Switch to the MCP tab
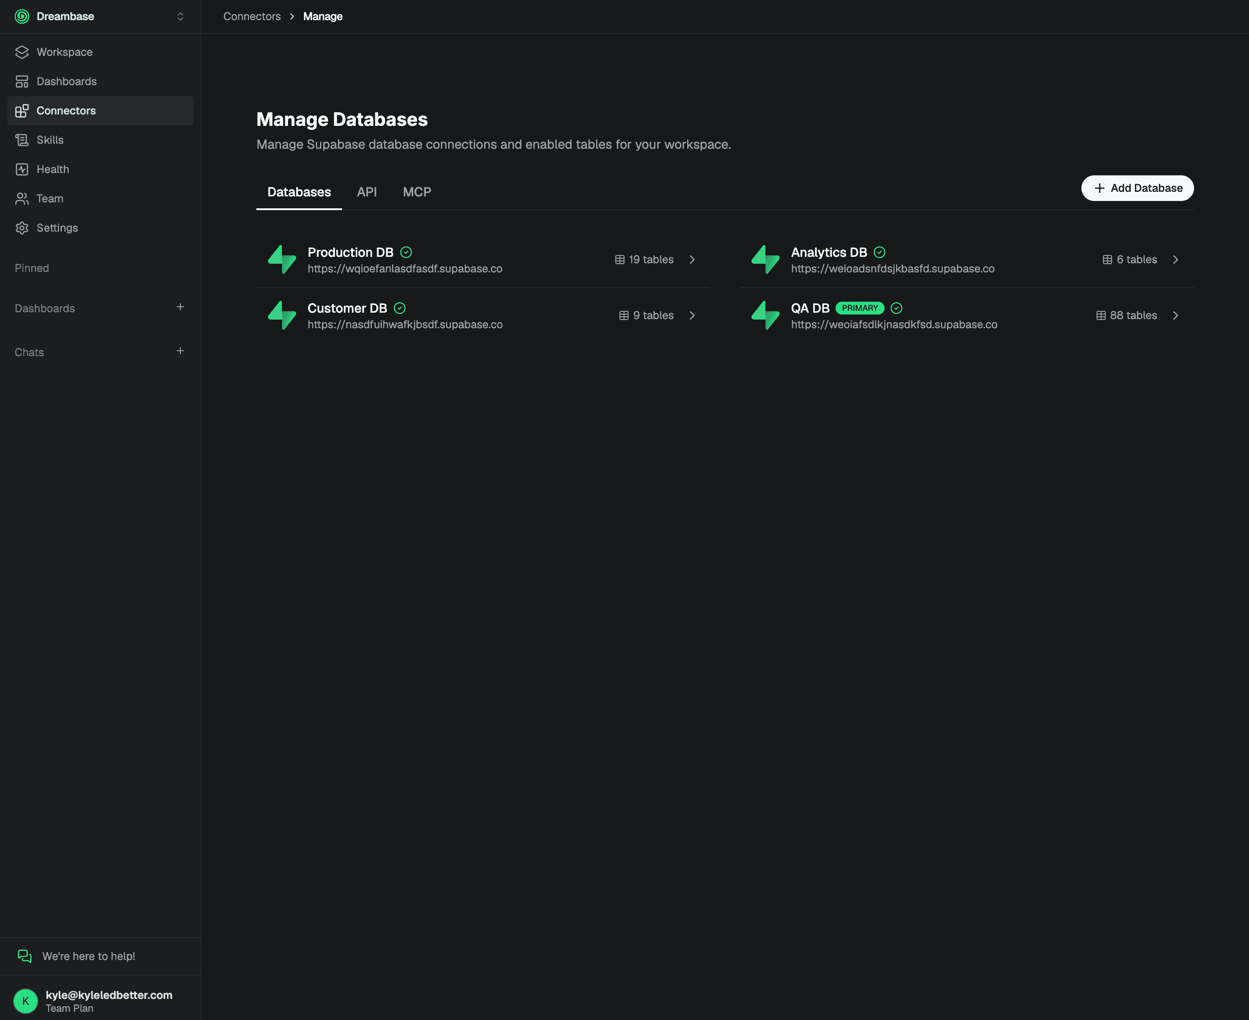The image size is (1249, 1020). point(417,192)
